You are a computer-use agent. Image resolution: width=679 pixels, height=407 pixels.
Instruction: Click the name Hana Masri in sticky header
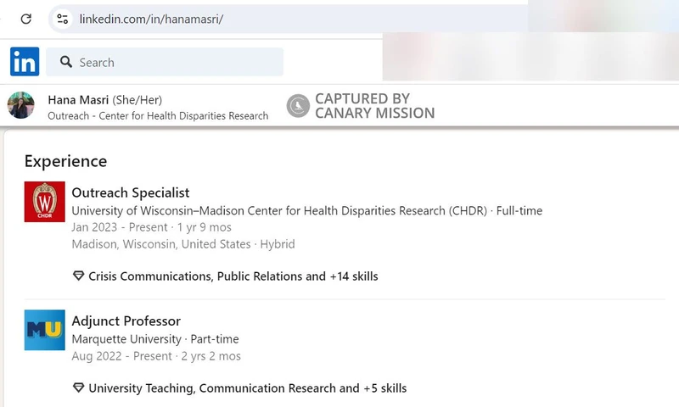pos(78,100)
